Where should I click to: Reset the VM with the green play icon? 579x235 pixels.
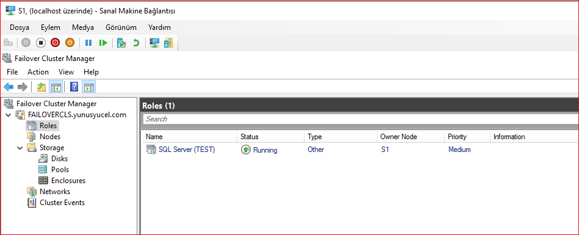tap(103, 43)
